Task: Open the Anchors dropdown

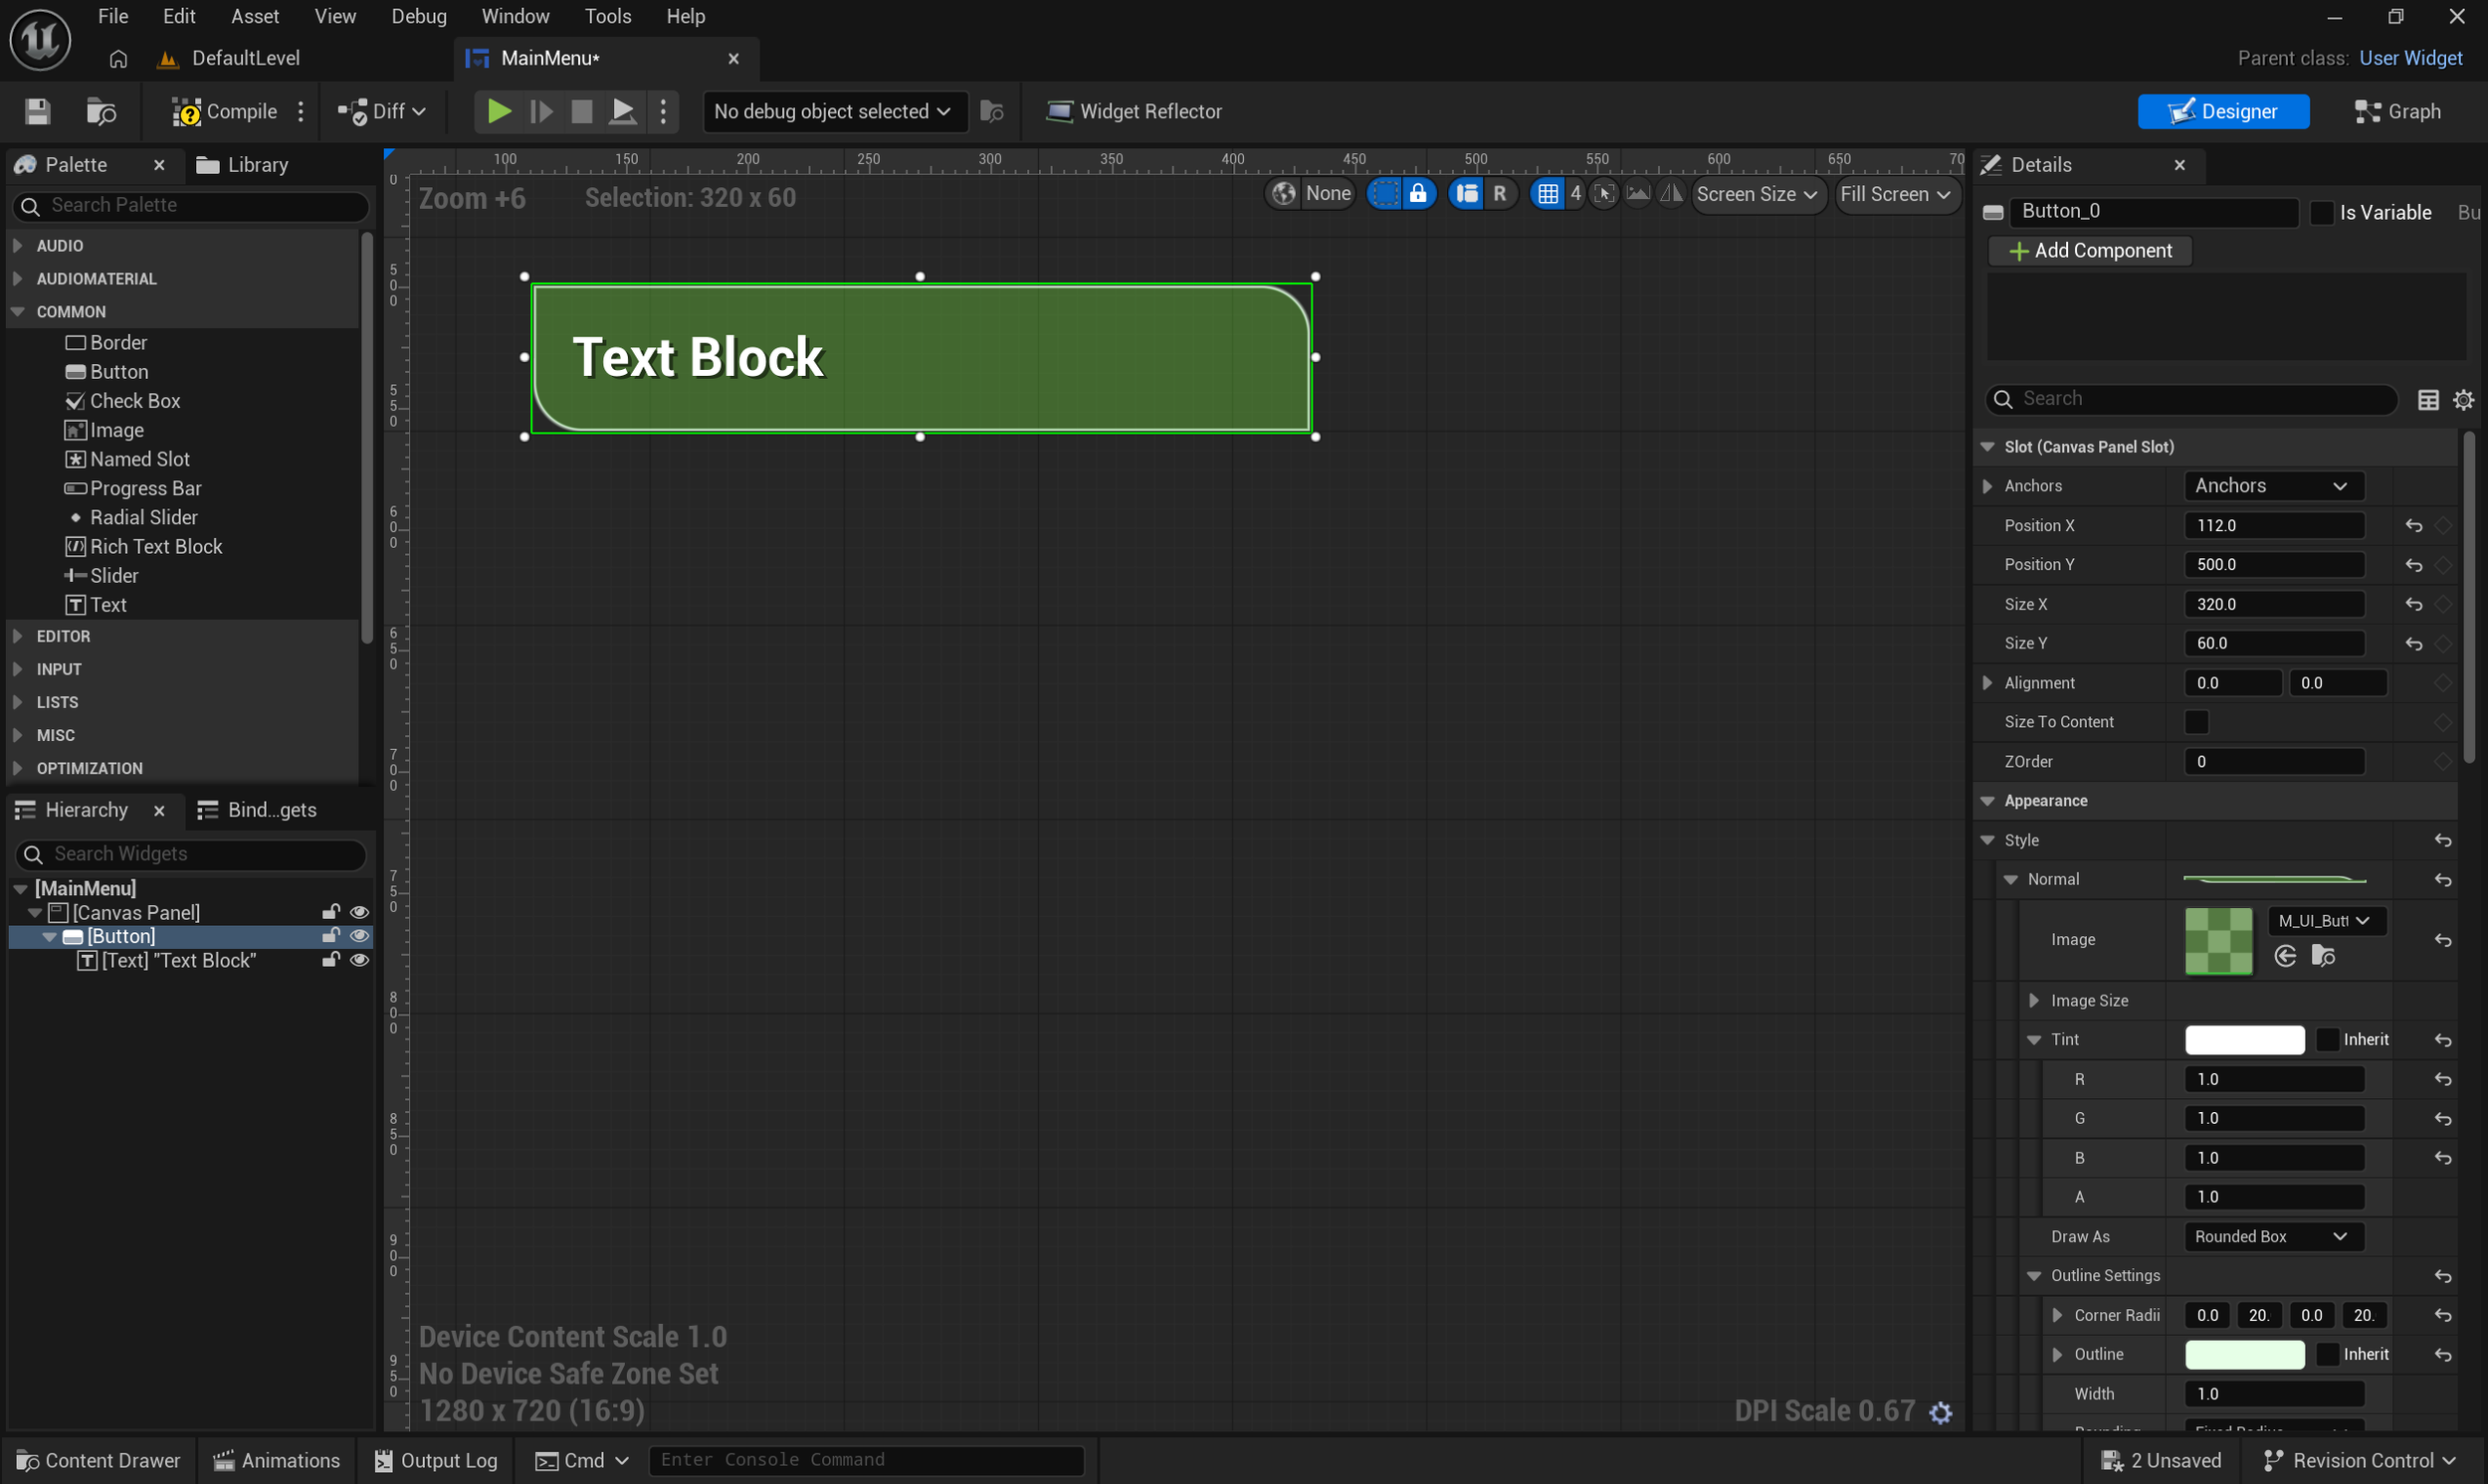Action: tap(2273, 486)
